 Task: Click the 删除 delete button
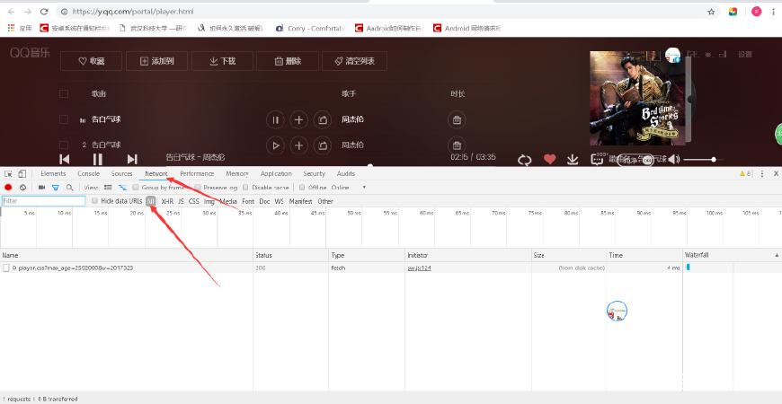tap(288, 61)
